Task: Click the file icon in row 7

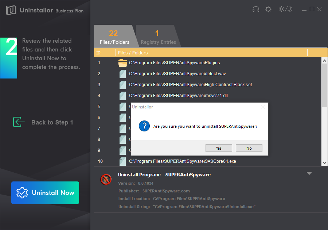Action: tap(122, 129)
